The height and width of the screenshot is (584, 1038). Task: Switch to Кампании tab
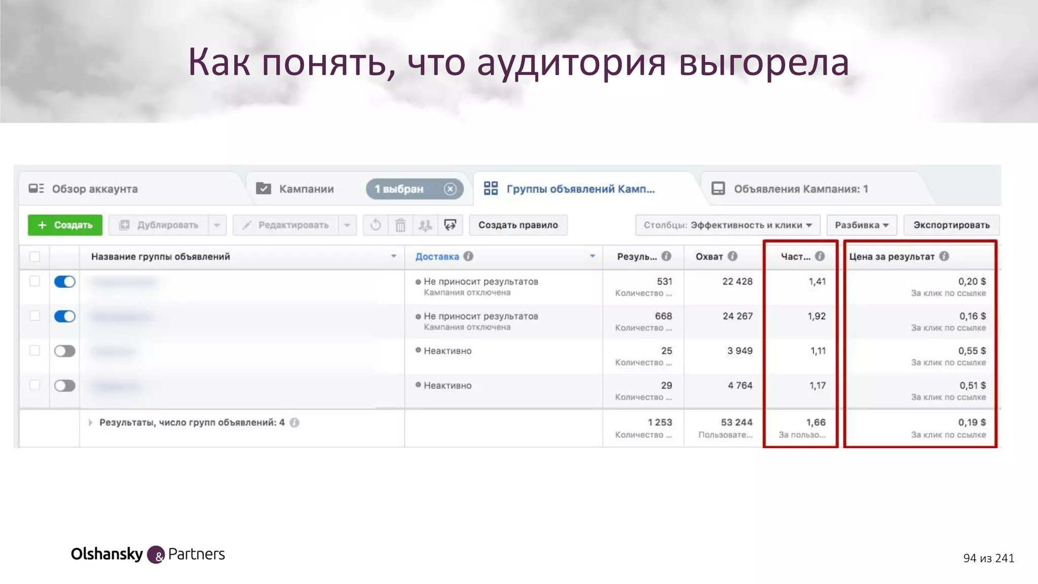(307, 189)
